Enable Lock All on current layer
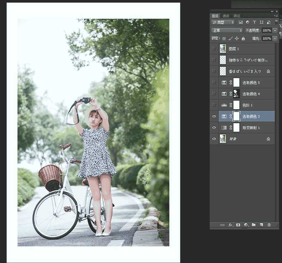 click(x=243, y=38)
